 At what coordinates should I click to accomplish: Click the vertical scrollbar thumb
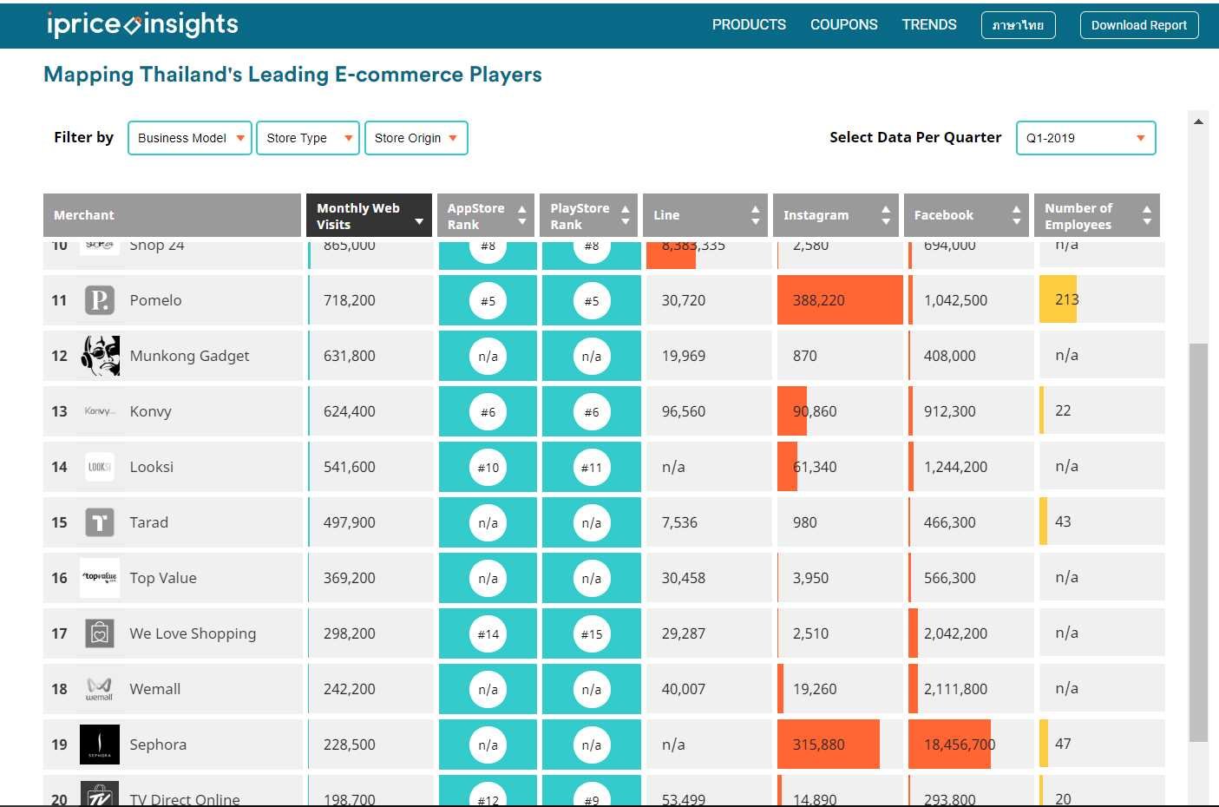pos(1198,542)
